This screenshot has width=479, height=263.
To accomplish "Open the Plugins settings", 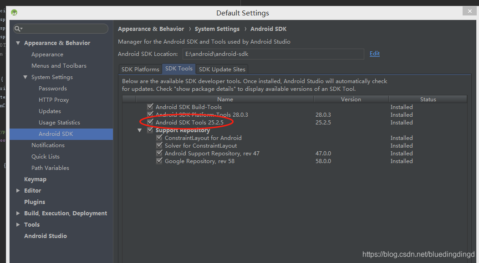I will pos(35,202).
